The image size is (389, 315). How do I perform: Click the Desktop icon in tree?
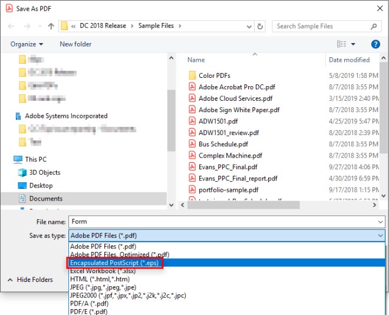pos(22,185)
